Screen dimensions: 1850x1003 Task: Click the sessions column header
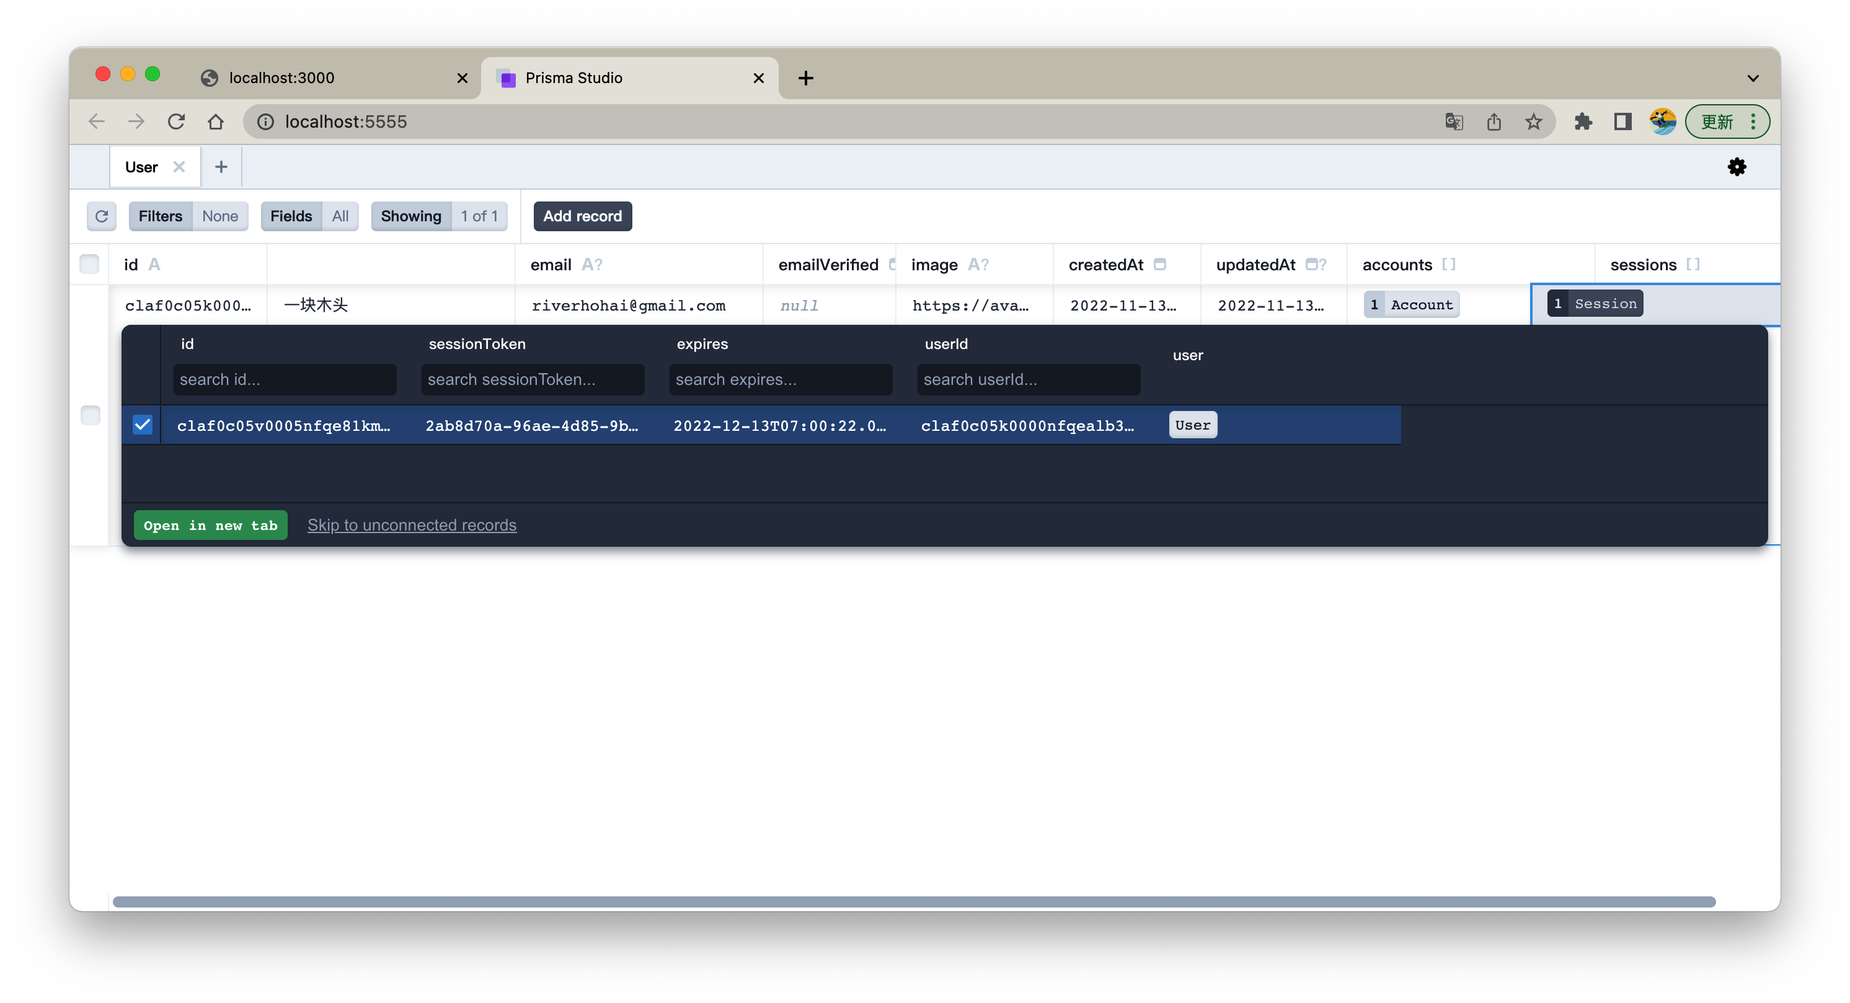(x=1688, y=265)
